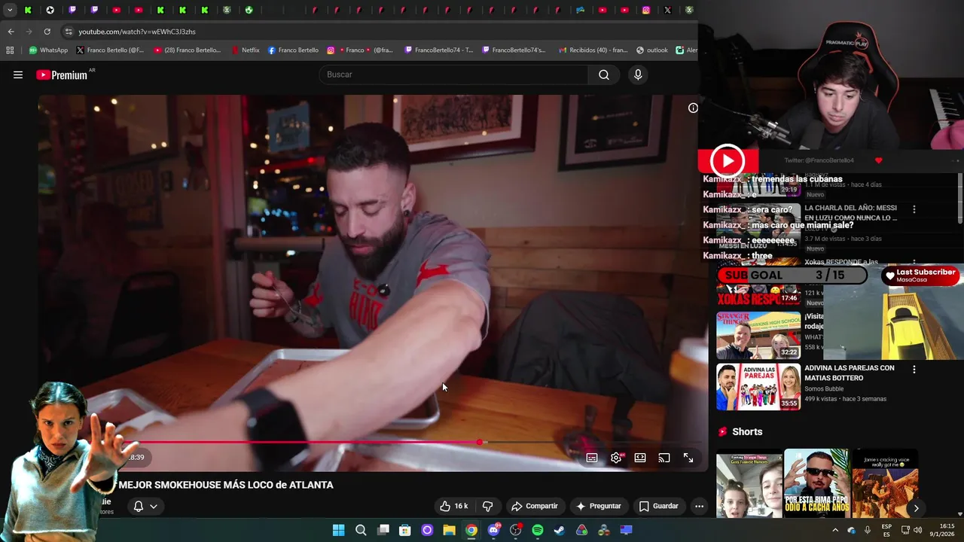964x542 pixels.
Task: Like the video with 16 k likes
Action: [453, 506]
